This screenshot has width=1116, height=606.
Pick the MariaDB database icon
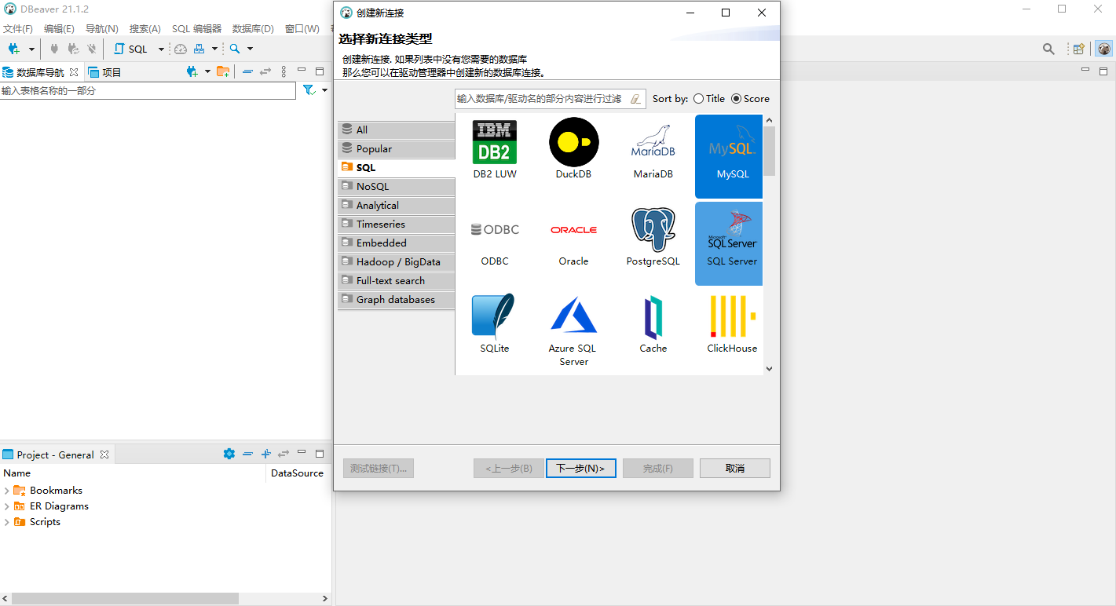tap(653, 143)
